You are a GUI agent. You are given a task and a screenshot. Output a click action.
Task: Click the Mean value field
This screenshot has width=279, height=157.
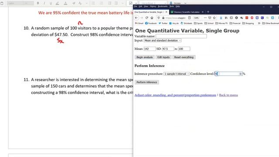[x=150, y=49]
